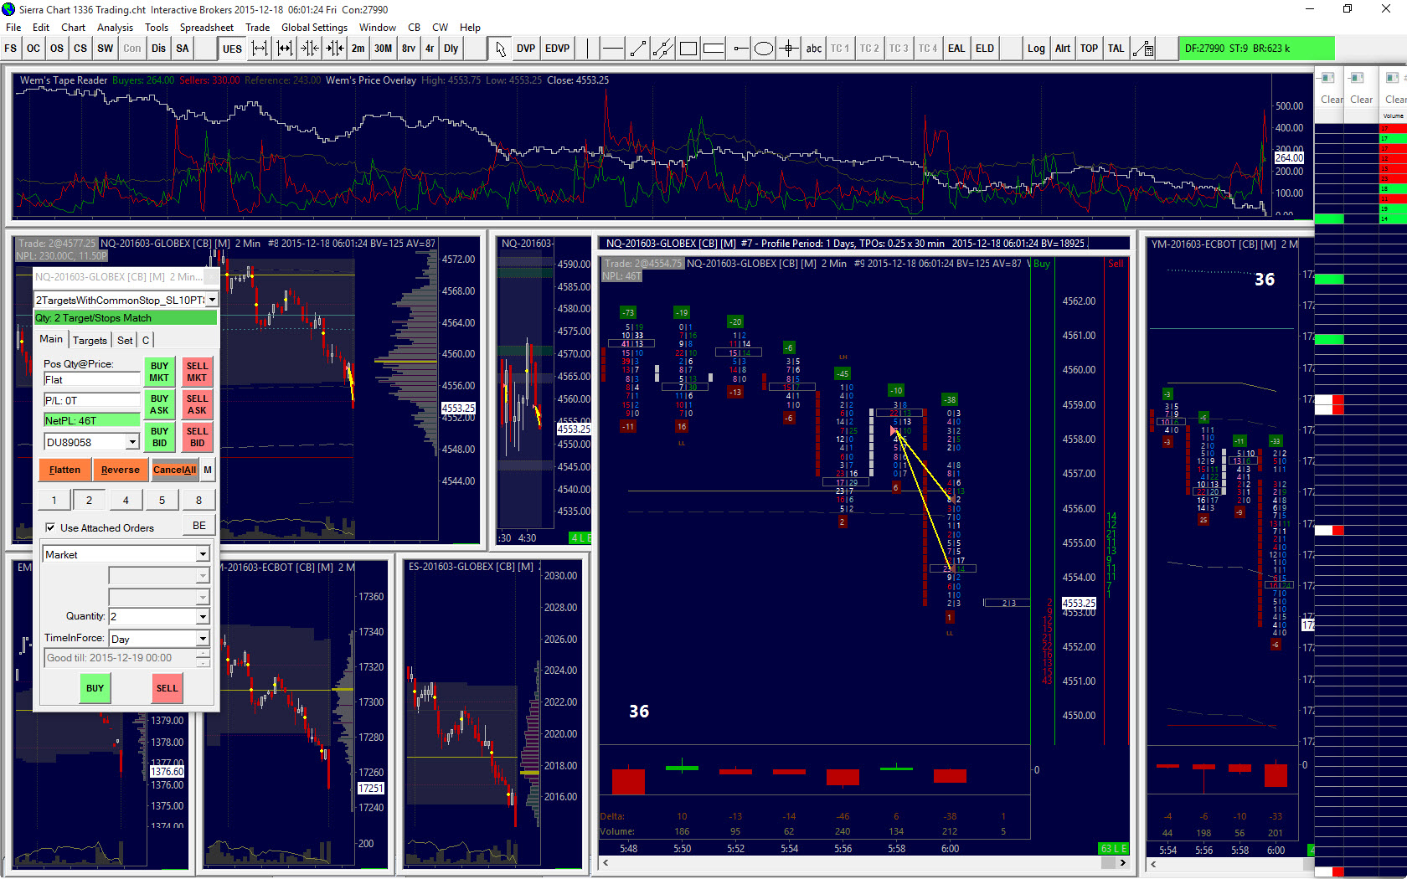Click the Log toolbar button
Viewport: 1407px width, 879px height.
1036,49
